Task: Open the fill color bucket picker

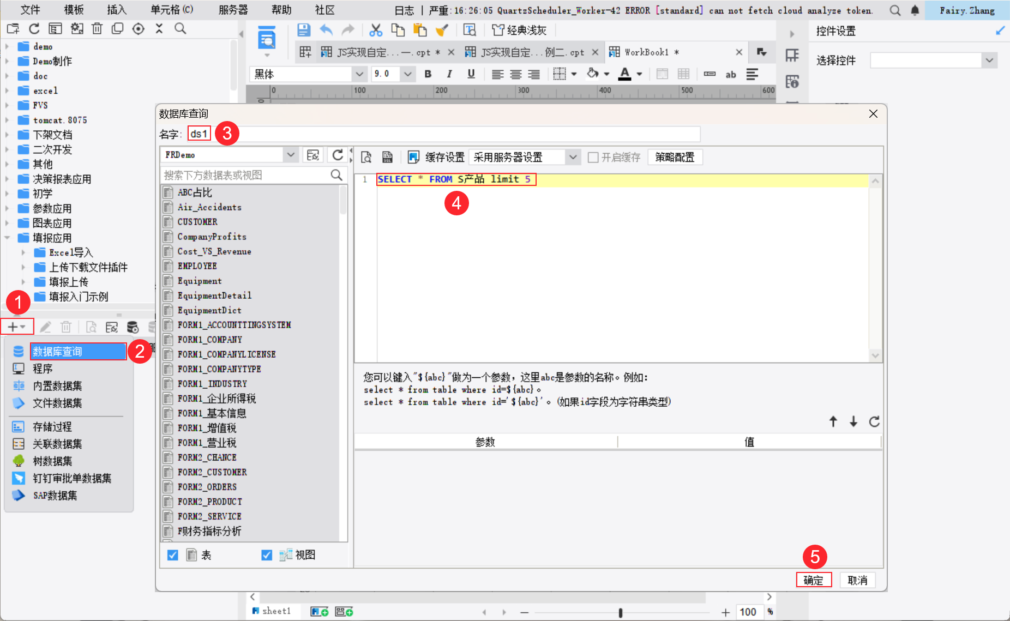Action: click(593, 74)
